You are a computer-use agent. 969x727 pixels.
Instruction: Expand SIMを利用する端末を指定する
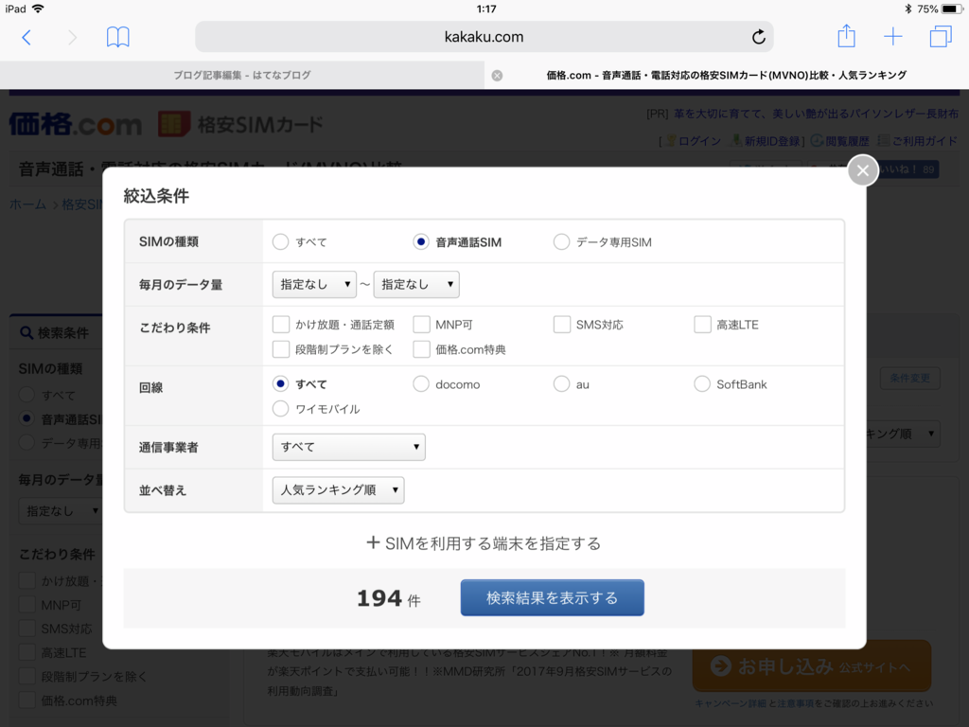[x=484, y=543]
